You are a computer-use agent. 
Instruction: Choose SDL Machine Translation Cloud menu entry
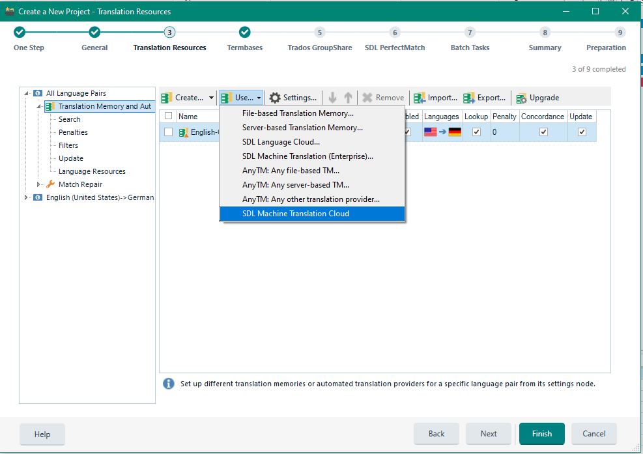pyautogui.click(x=296, y=214)
